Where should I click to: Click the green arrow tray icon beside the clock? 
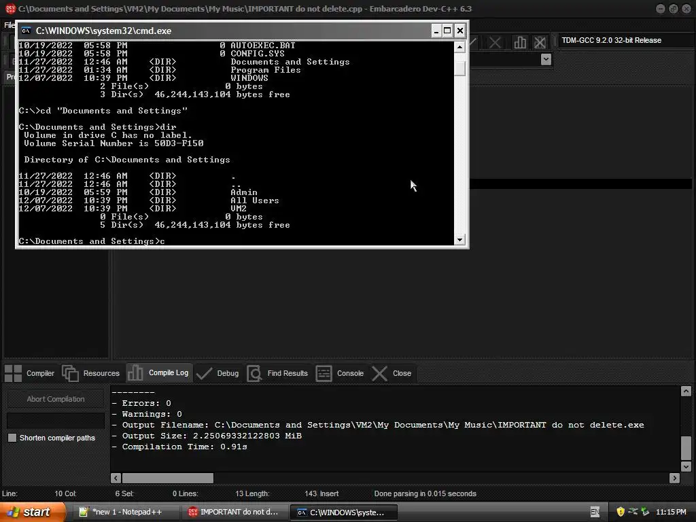[x=645, y=512]
